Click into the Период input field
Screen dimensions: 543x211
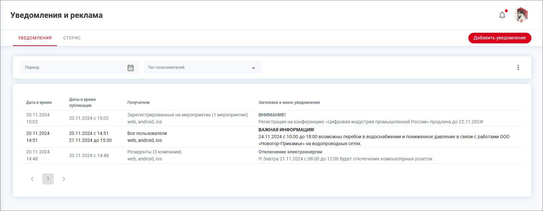(73, 67)
